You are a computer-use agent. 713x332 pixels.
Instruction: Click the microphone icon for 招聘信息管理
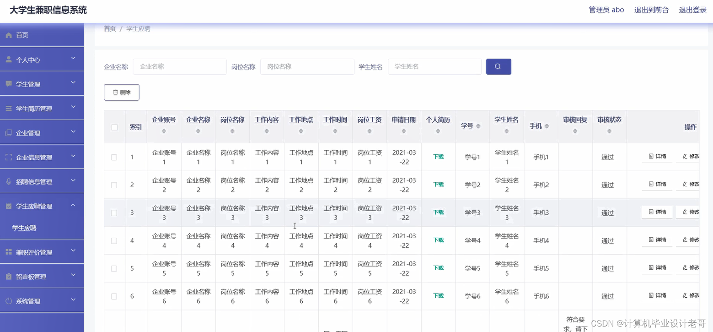coord(9,182)
